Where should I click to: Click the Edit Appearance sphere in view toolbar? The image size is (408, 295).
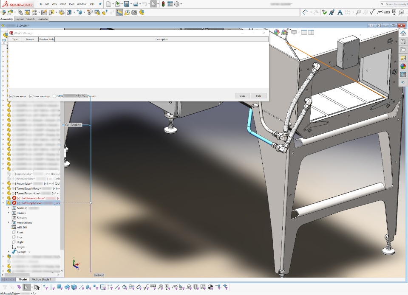click(x=276, y=32)
